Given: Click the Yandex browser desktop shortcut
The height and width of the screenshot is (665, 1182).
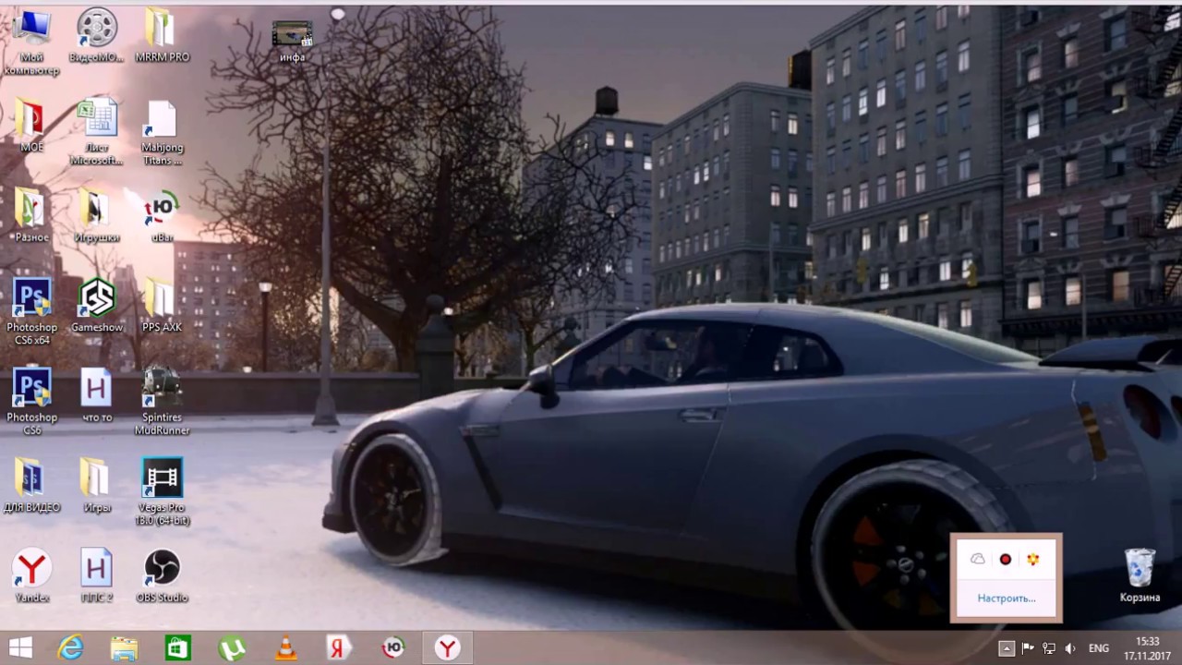Looking at the screenshot, I should click(31, 576).
